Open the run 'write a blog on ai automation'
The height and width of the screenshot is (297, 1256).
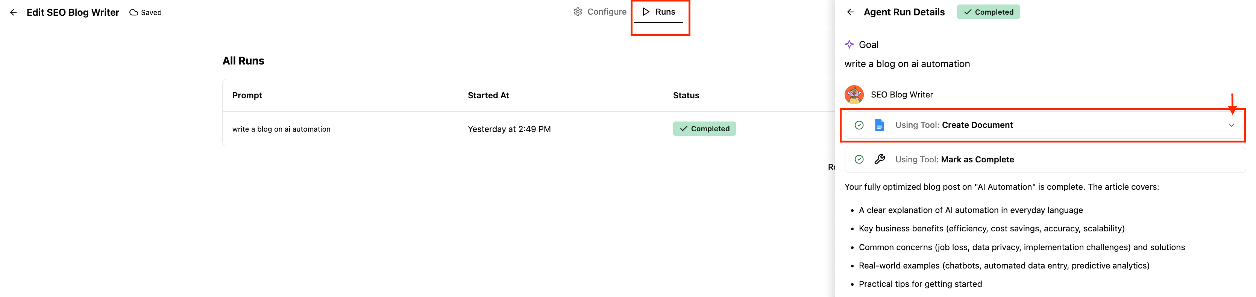pyautogui.click(x=281, y=129)
